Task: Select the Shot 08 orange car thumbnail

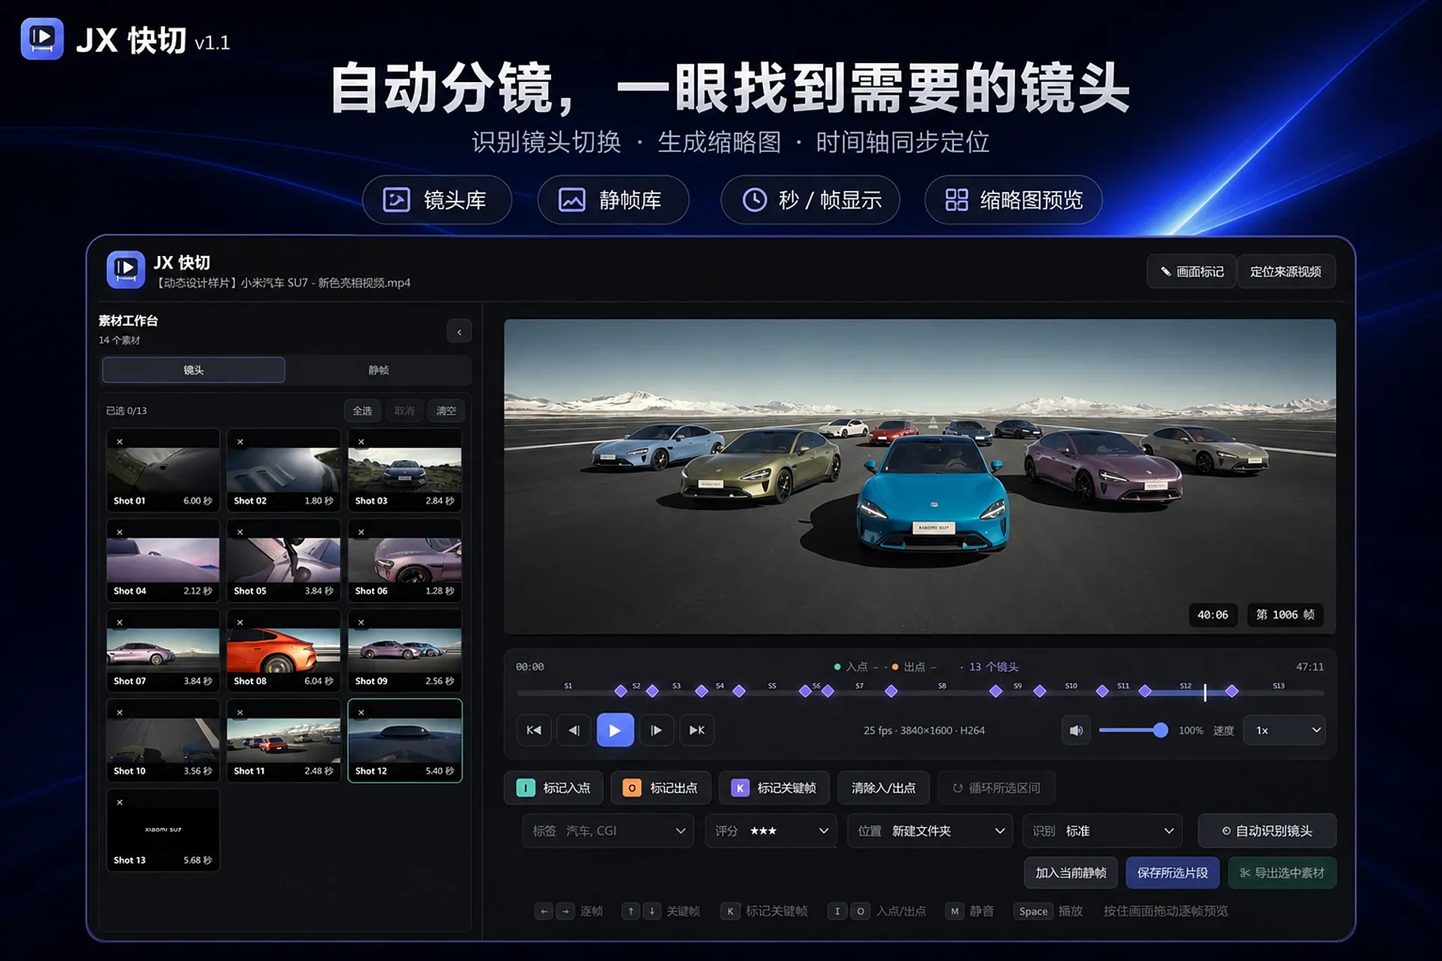Action: coord(283,650)
